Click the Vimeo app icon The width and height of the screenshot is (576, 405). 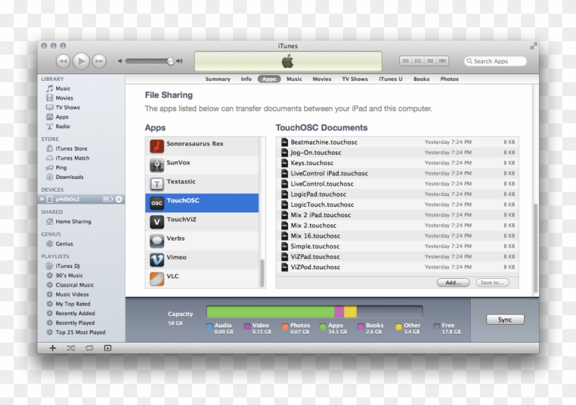click(x=156, y=258)
